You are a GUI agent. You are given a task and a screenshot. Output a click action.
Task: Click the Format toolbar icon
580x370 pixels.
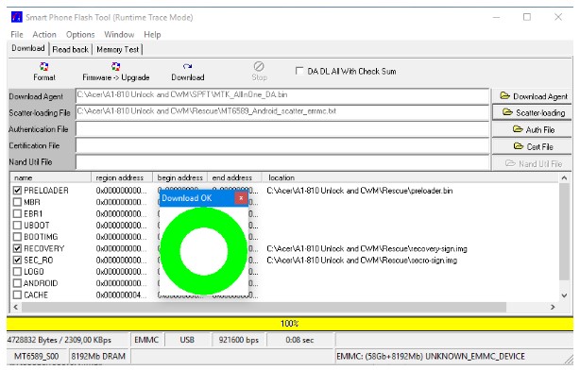[44, 67]
